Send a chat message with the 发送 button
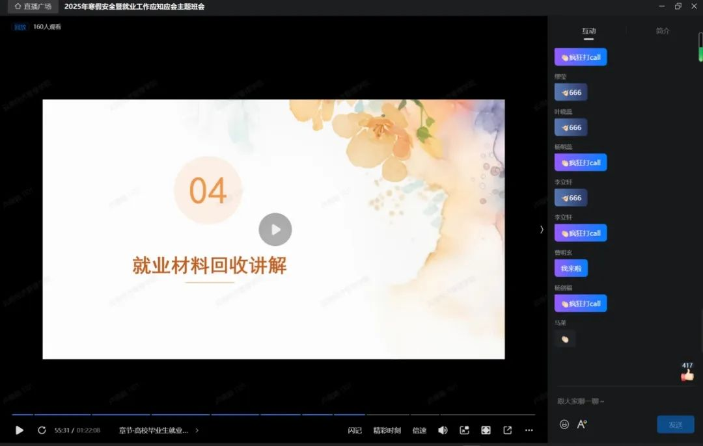This screenshot has width=703, height=446. (x=676, y=424)
